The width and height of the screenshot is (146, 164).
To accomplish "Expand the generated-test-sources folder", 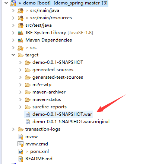I will tap(20, 77).
